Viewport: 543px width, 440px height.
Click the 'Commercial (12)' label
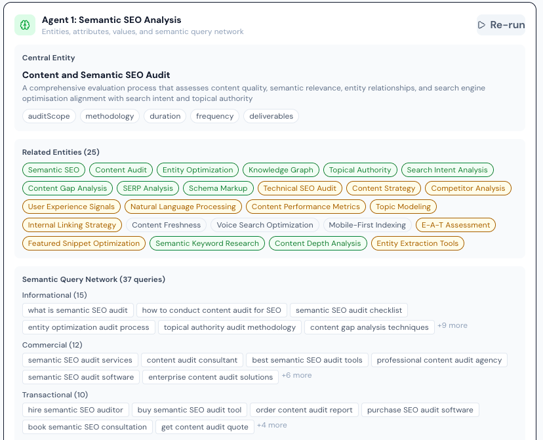pyautogui.click(x=52, y=345)
